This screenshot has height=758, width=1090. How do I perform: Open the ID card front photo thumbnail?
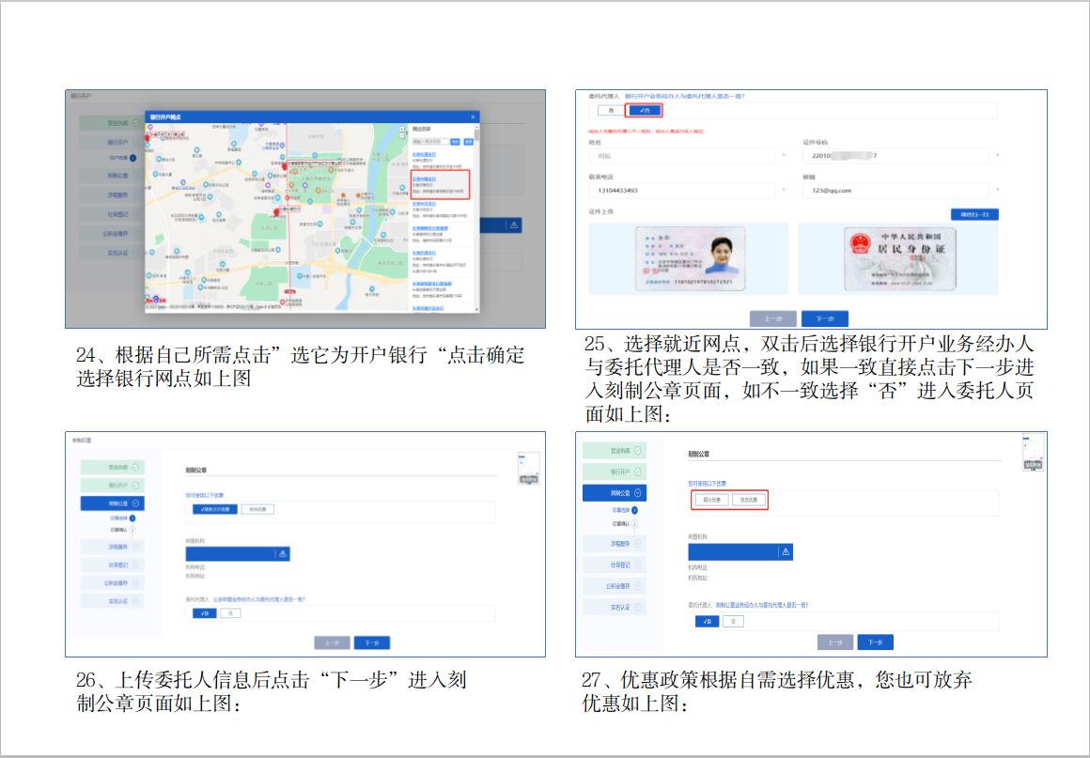click(x=690, y=258)
